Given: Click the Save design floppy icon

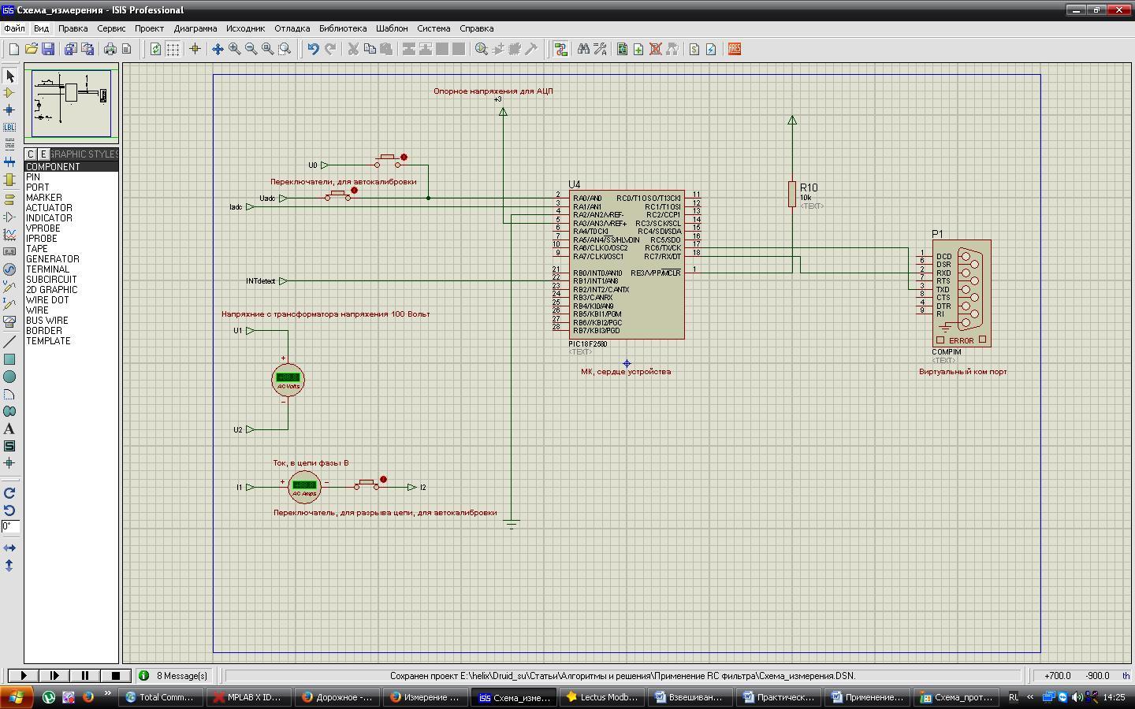Looking at the screenshot, I should [x=48, y=49].
